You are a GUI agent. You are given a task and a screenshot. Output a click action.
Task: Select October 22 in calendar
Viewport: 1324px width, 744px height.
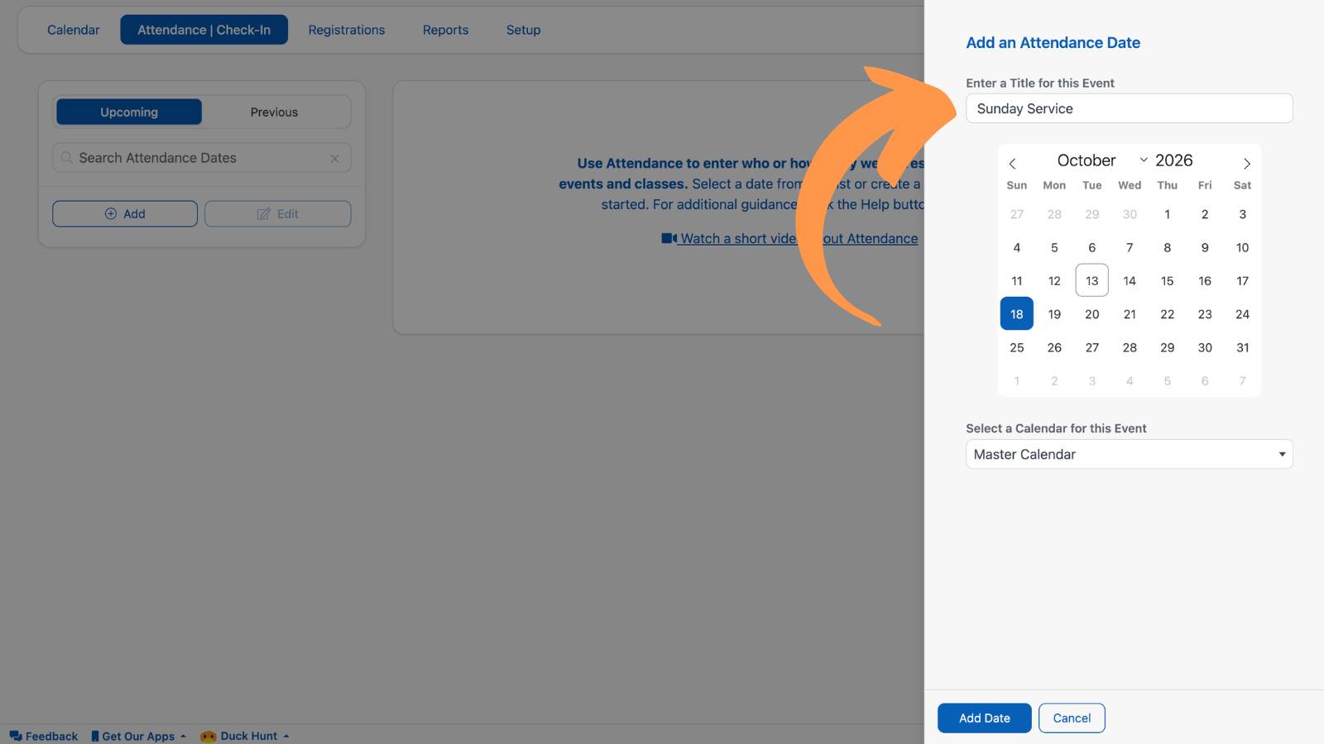(1167, 314)
